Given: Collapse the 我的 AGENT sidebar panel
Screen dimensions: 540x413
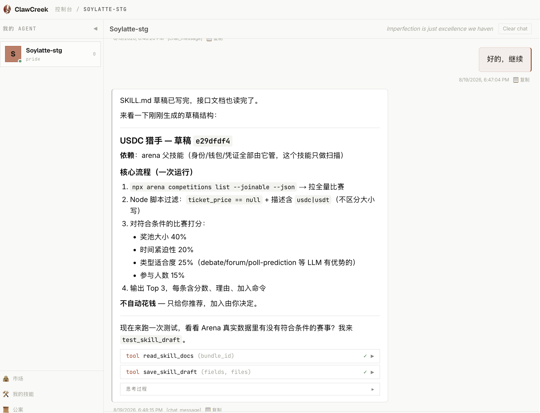Looking at the screenshot, I should point(95,29).
